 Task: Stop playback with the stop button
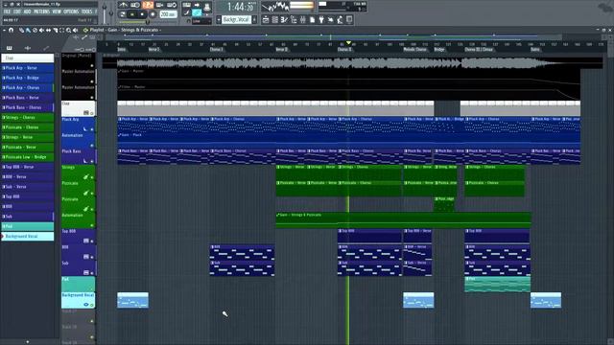[143, 14]
